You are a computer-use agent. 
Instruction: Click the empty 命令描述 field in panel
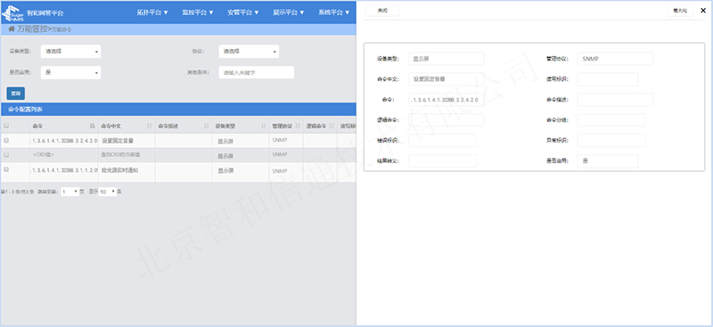click(x=615, y=100)
